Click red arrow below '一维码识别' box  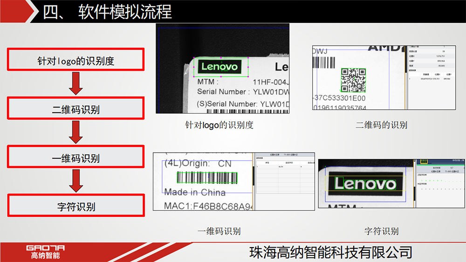pos(76,181)
